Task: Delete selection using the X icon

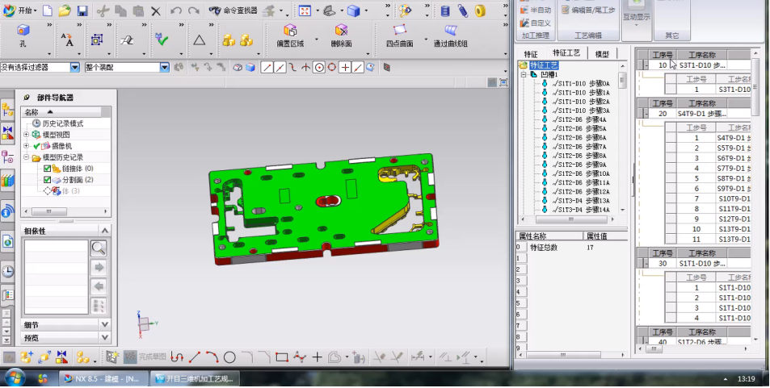Action: 156,10
